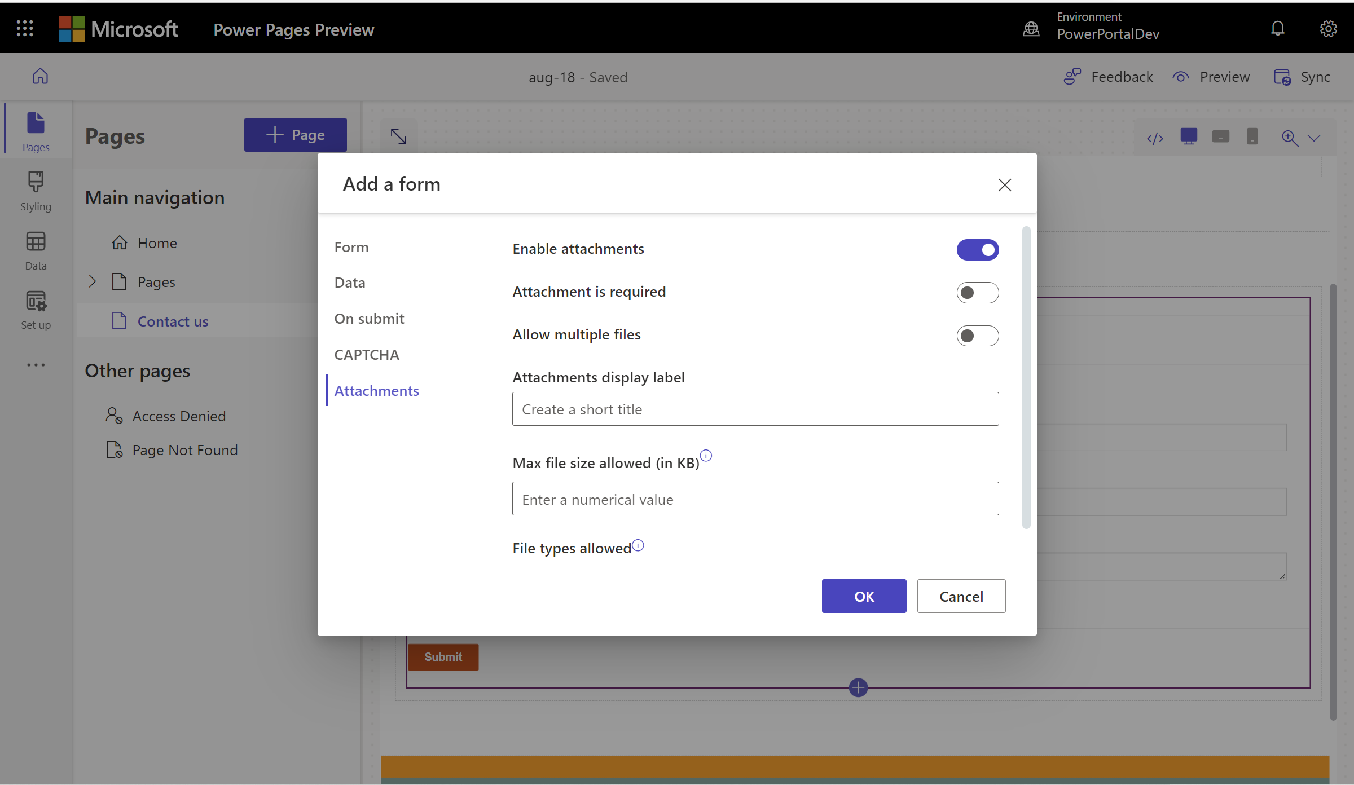
Task: Click the Pages panel icon in sidebar
Action: pos(37,131)
